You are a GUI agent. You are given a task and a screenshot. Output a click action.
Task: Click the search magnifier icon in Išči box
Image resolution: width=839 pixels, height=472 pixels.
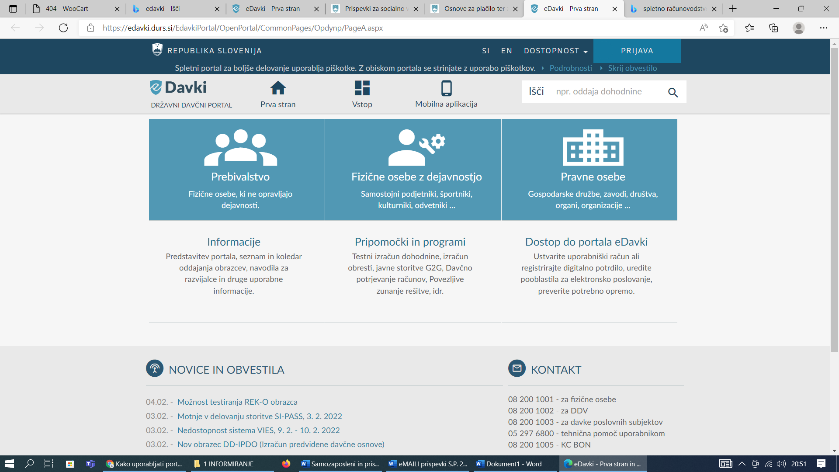click(x=673, y=92)
